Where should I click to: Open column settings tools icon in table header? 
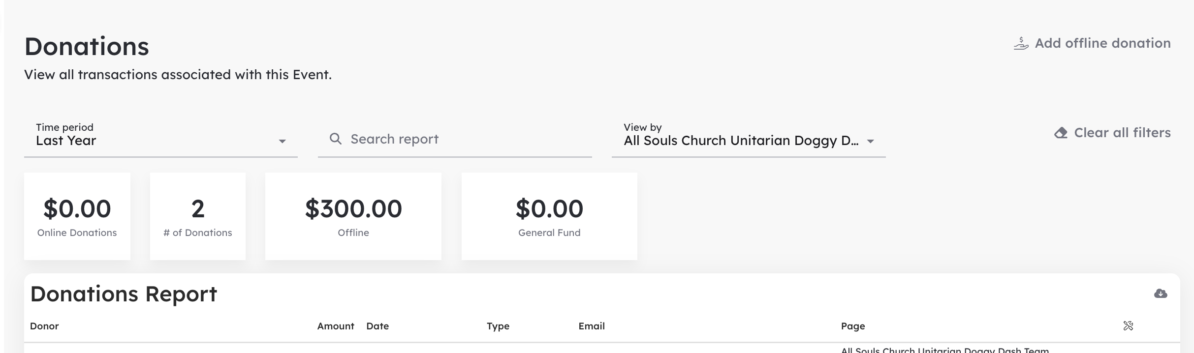point(1128,325)
